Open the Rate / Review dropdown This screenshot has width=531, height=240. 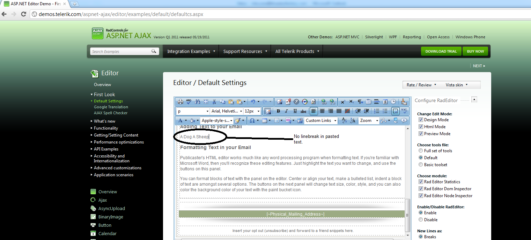[421, 85]
